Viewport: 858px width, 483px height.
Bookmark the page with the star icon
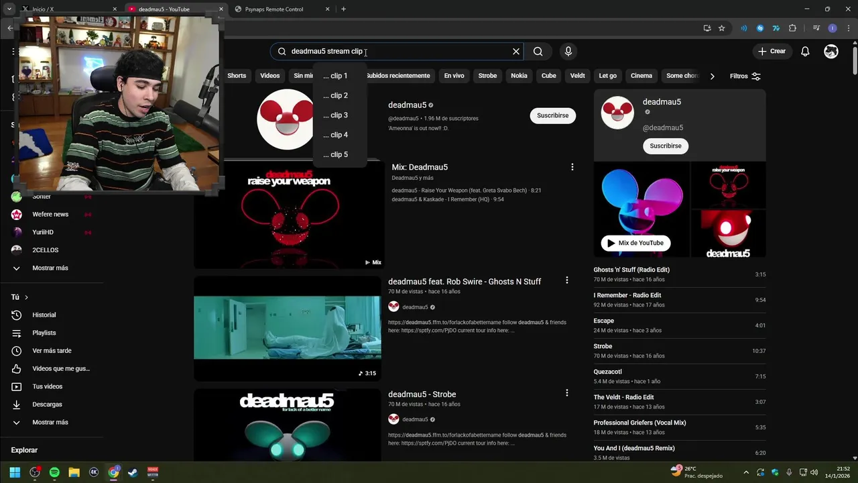click(x=721, y=28)
